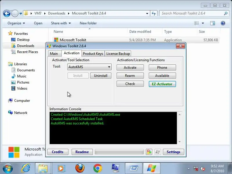Open the Credits button
This screenshot has width=232, height=174.
(x=58, y=152)
